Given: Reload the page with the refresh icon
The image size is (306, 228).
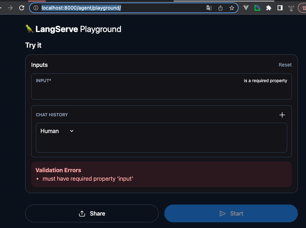Looking at the screenshot, I should coord(22,8).
